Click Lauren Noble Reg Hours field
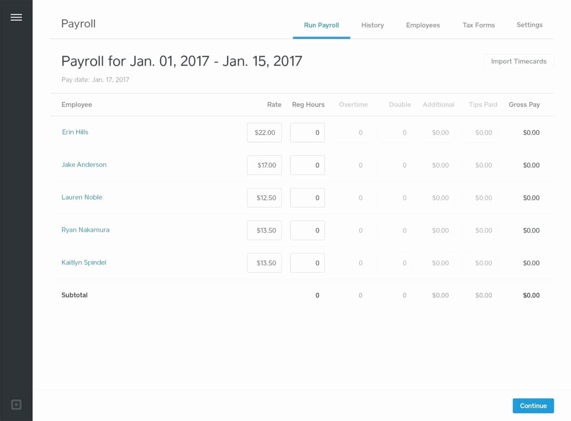 coord(307,198)
